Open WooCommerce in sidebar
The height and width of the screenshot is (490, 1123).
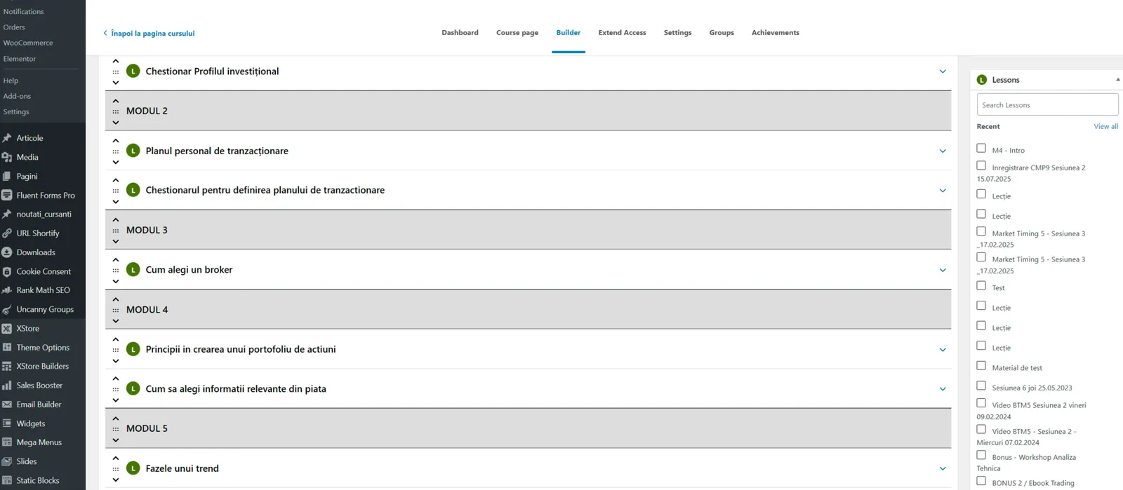28,43
